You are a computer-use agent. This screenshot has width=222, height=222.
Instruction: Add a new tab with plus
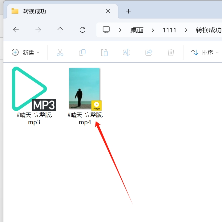click(128, 11)
